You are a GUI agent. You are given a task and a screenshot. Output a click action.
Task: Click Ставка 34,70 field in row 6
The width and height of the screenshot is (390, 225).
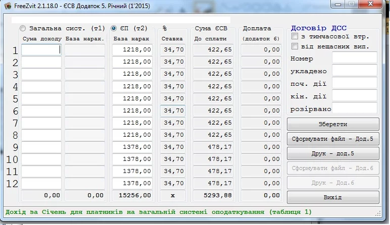[173, 110]
